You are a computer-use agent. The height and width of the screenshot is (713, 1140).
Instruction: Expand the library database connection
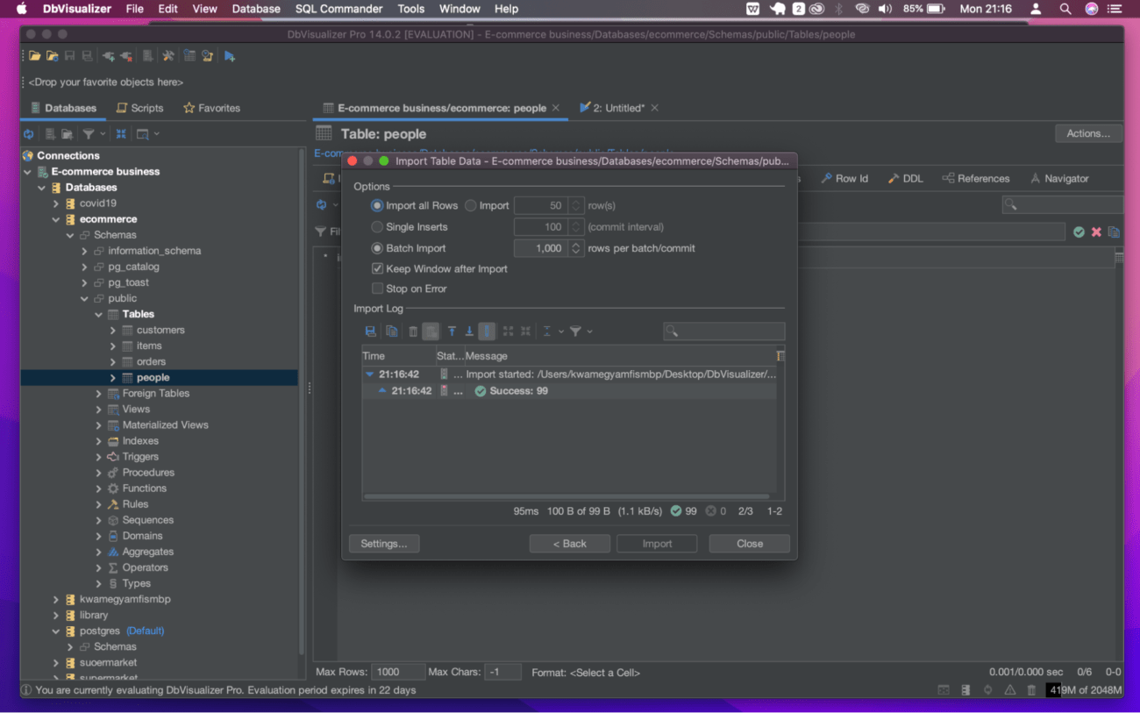pos(56,615)
